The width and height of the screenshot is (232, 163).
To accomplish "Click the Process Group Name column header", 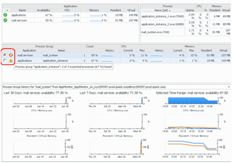I will tap(61, 51).
